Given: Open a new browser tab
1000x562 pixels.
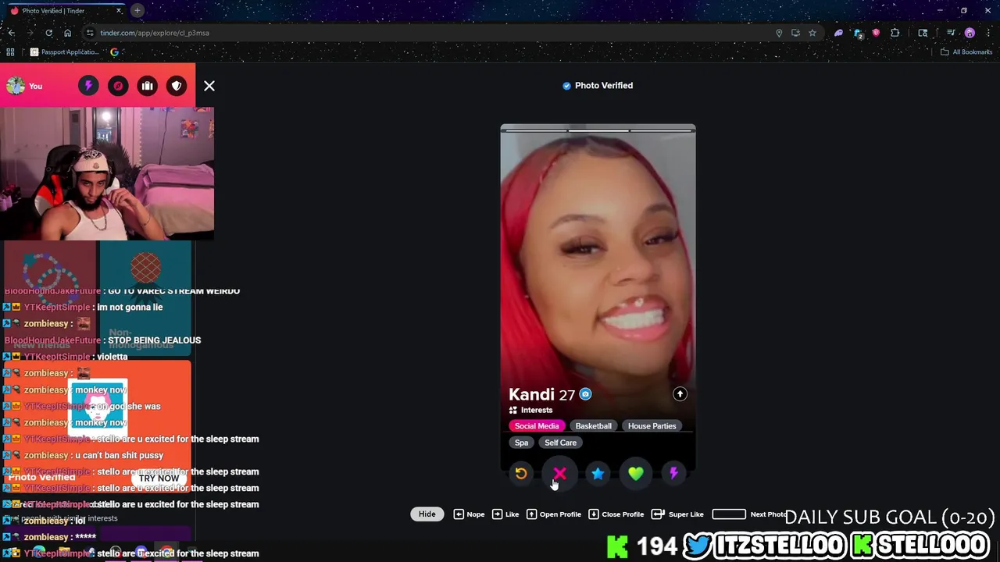Looking at the screenshot, I should point(137,10).
